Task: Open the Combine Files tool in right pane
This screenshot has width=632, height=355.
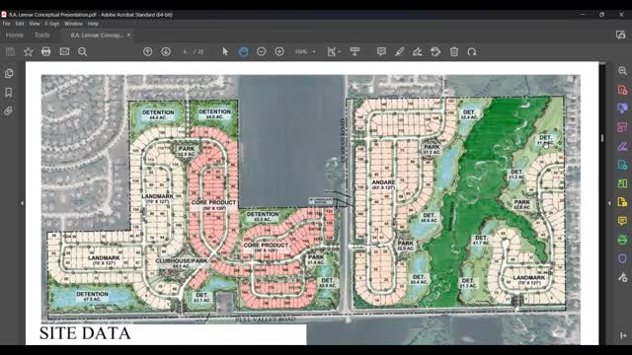Action: (x=622, y=108)
